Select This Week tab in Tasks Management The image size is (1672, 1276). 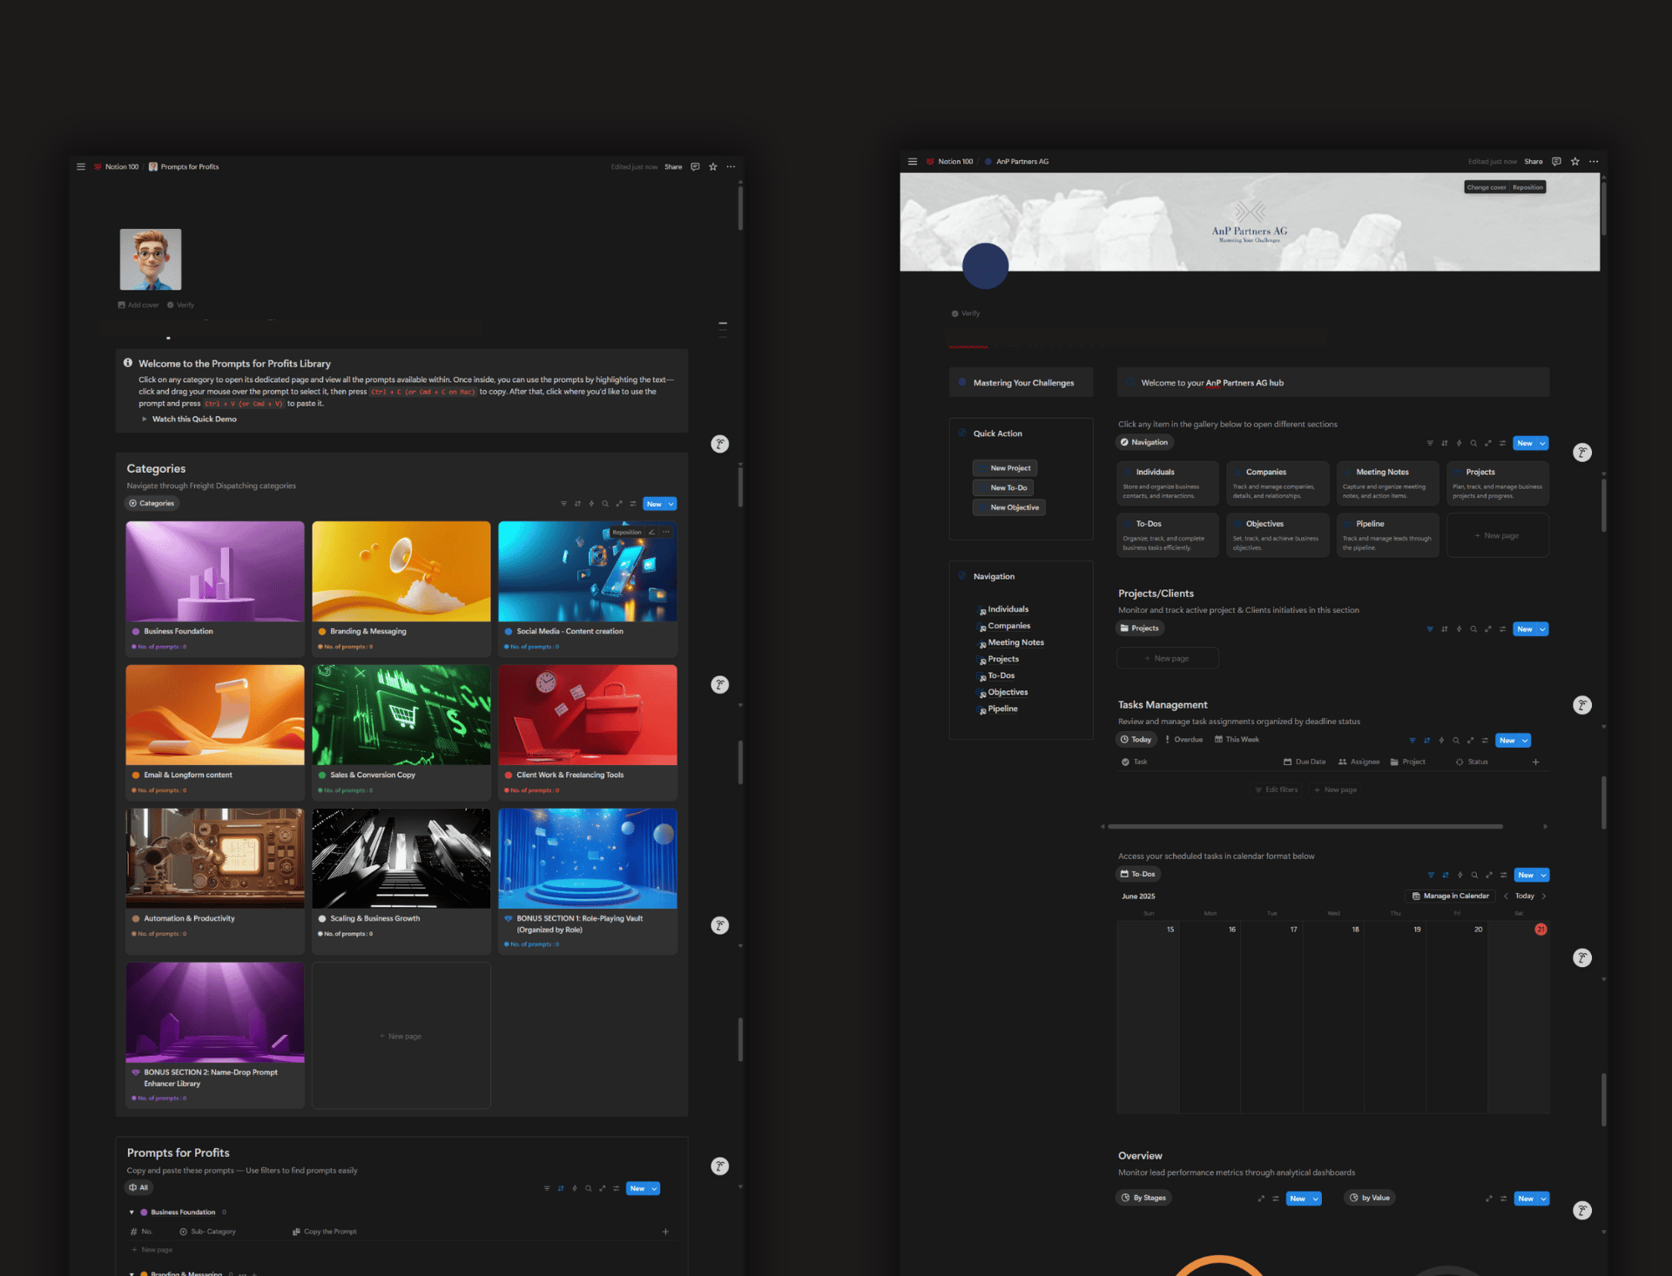tap(1237, 740)
